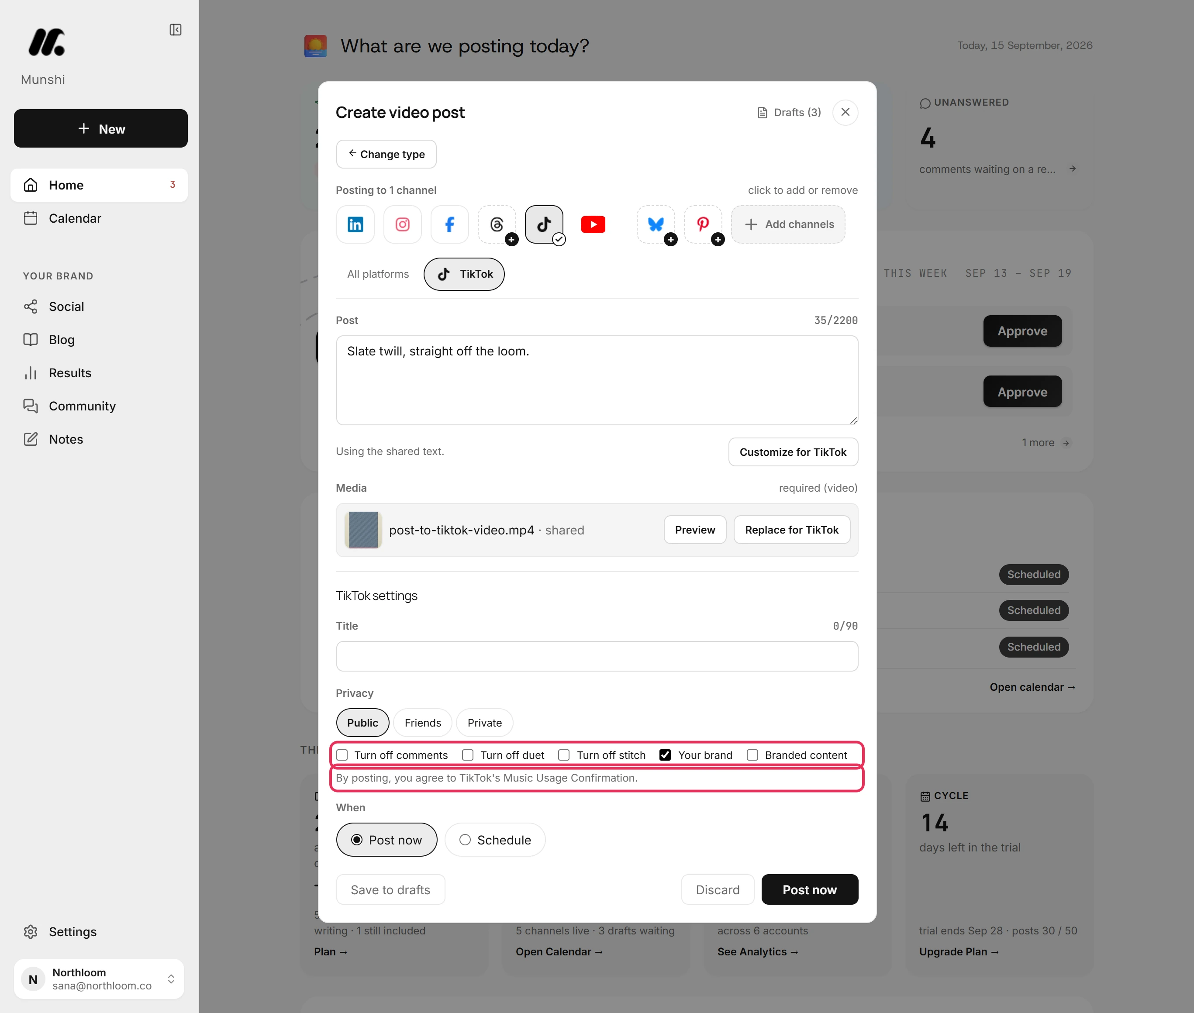Image resolution: width=1194 pixels, height=1013 pixels.
Task: Click the video file thumbnail
Action: 363,530
